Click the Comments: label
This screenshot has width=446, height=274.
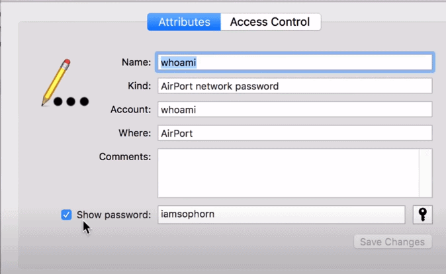click(x=125, y=157)
